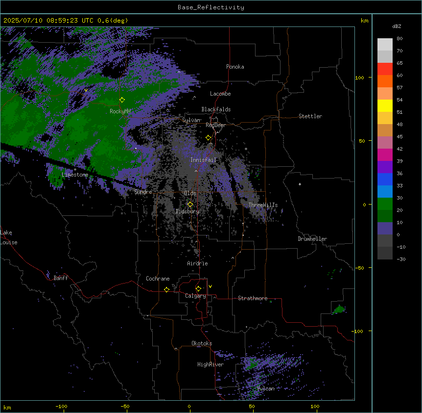Click the blue 33-36 dBZ legend swatch

(385, 179)
